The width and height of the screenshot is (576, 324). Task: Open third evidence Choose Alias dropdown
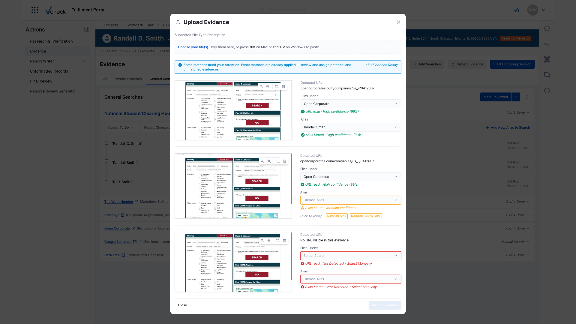point(351,279)
